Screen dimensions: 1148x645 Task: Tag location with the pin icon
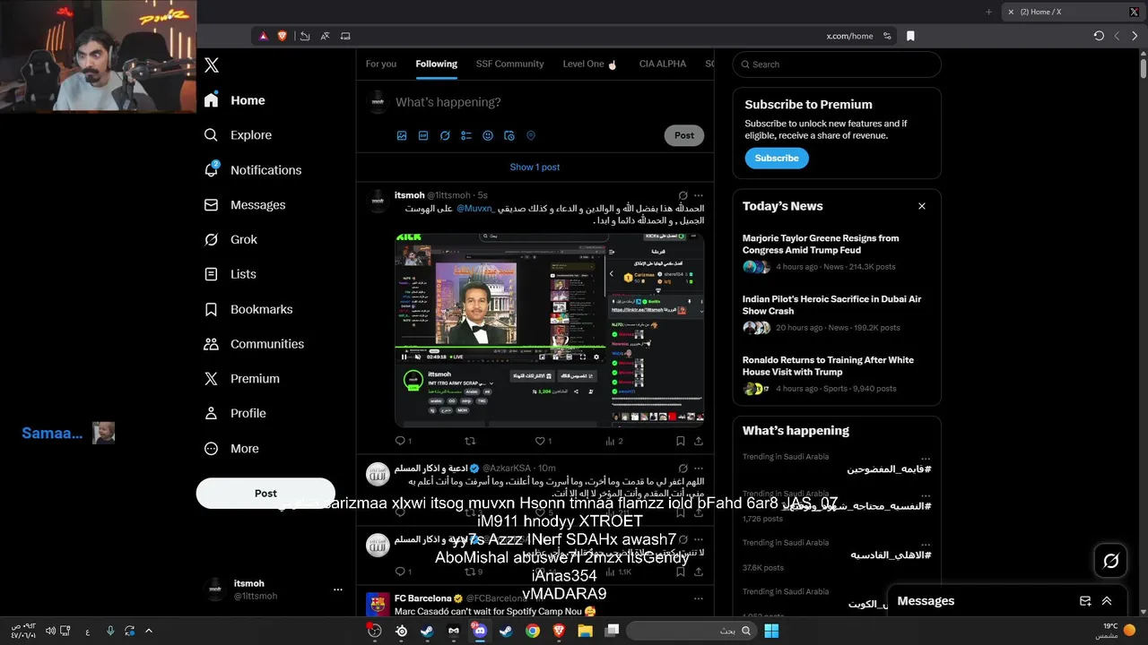click(531, 135)
